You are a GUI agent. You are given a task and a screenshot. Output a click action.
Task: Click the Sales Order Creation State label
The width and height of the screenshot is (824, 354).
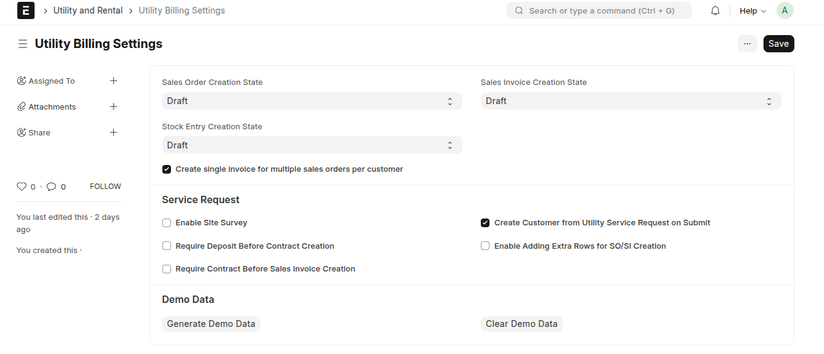[212, 82]
